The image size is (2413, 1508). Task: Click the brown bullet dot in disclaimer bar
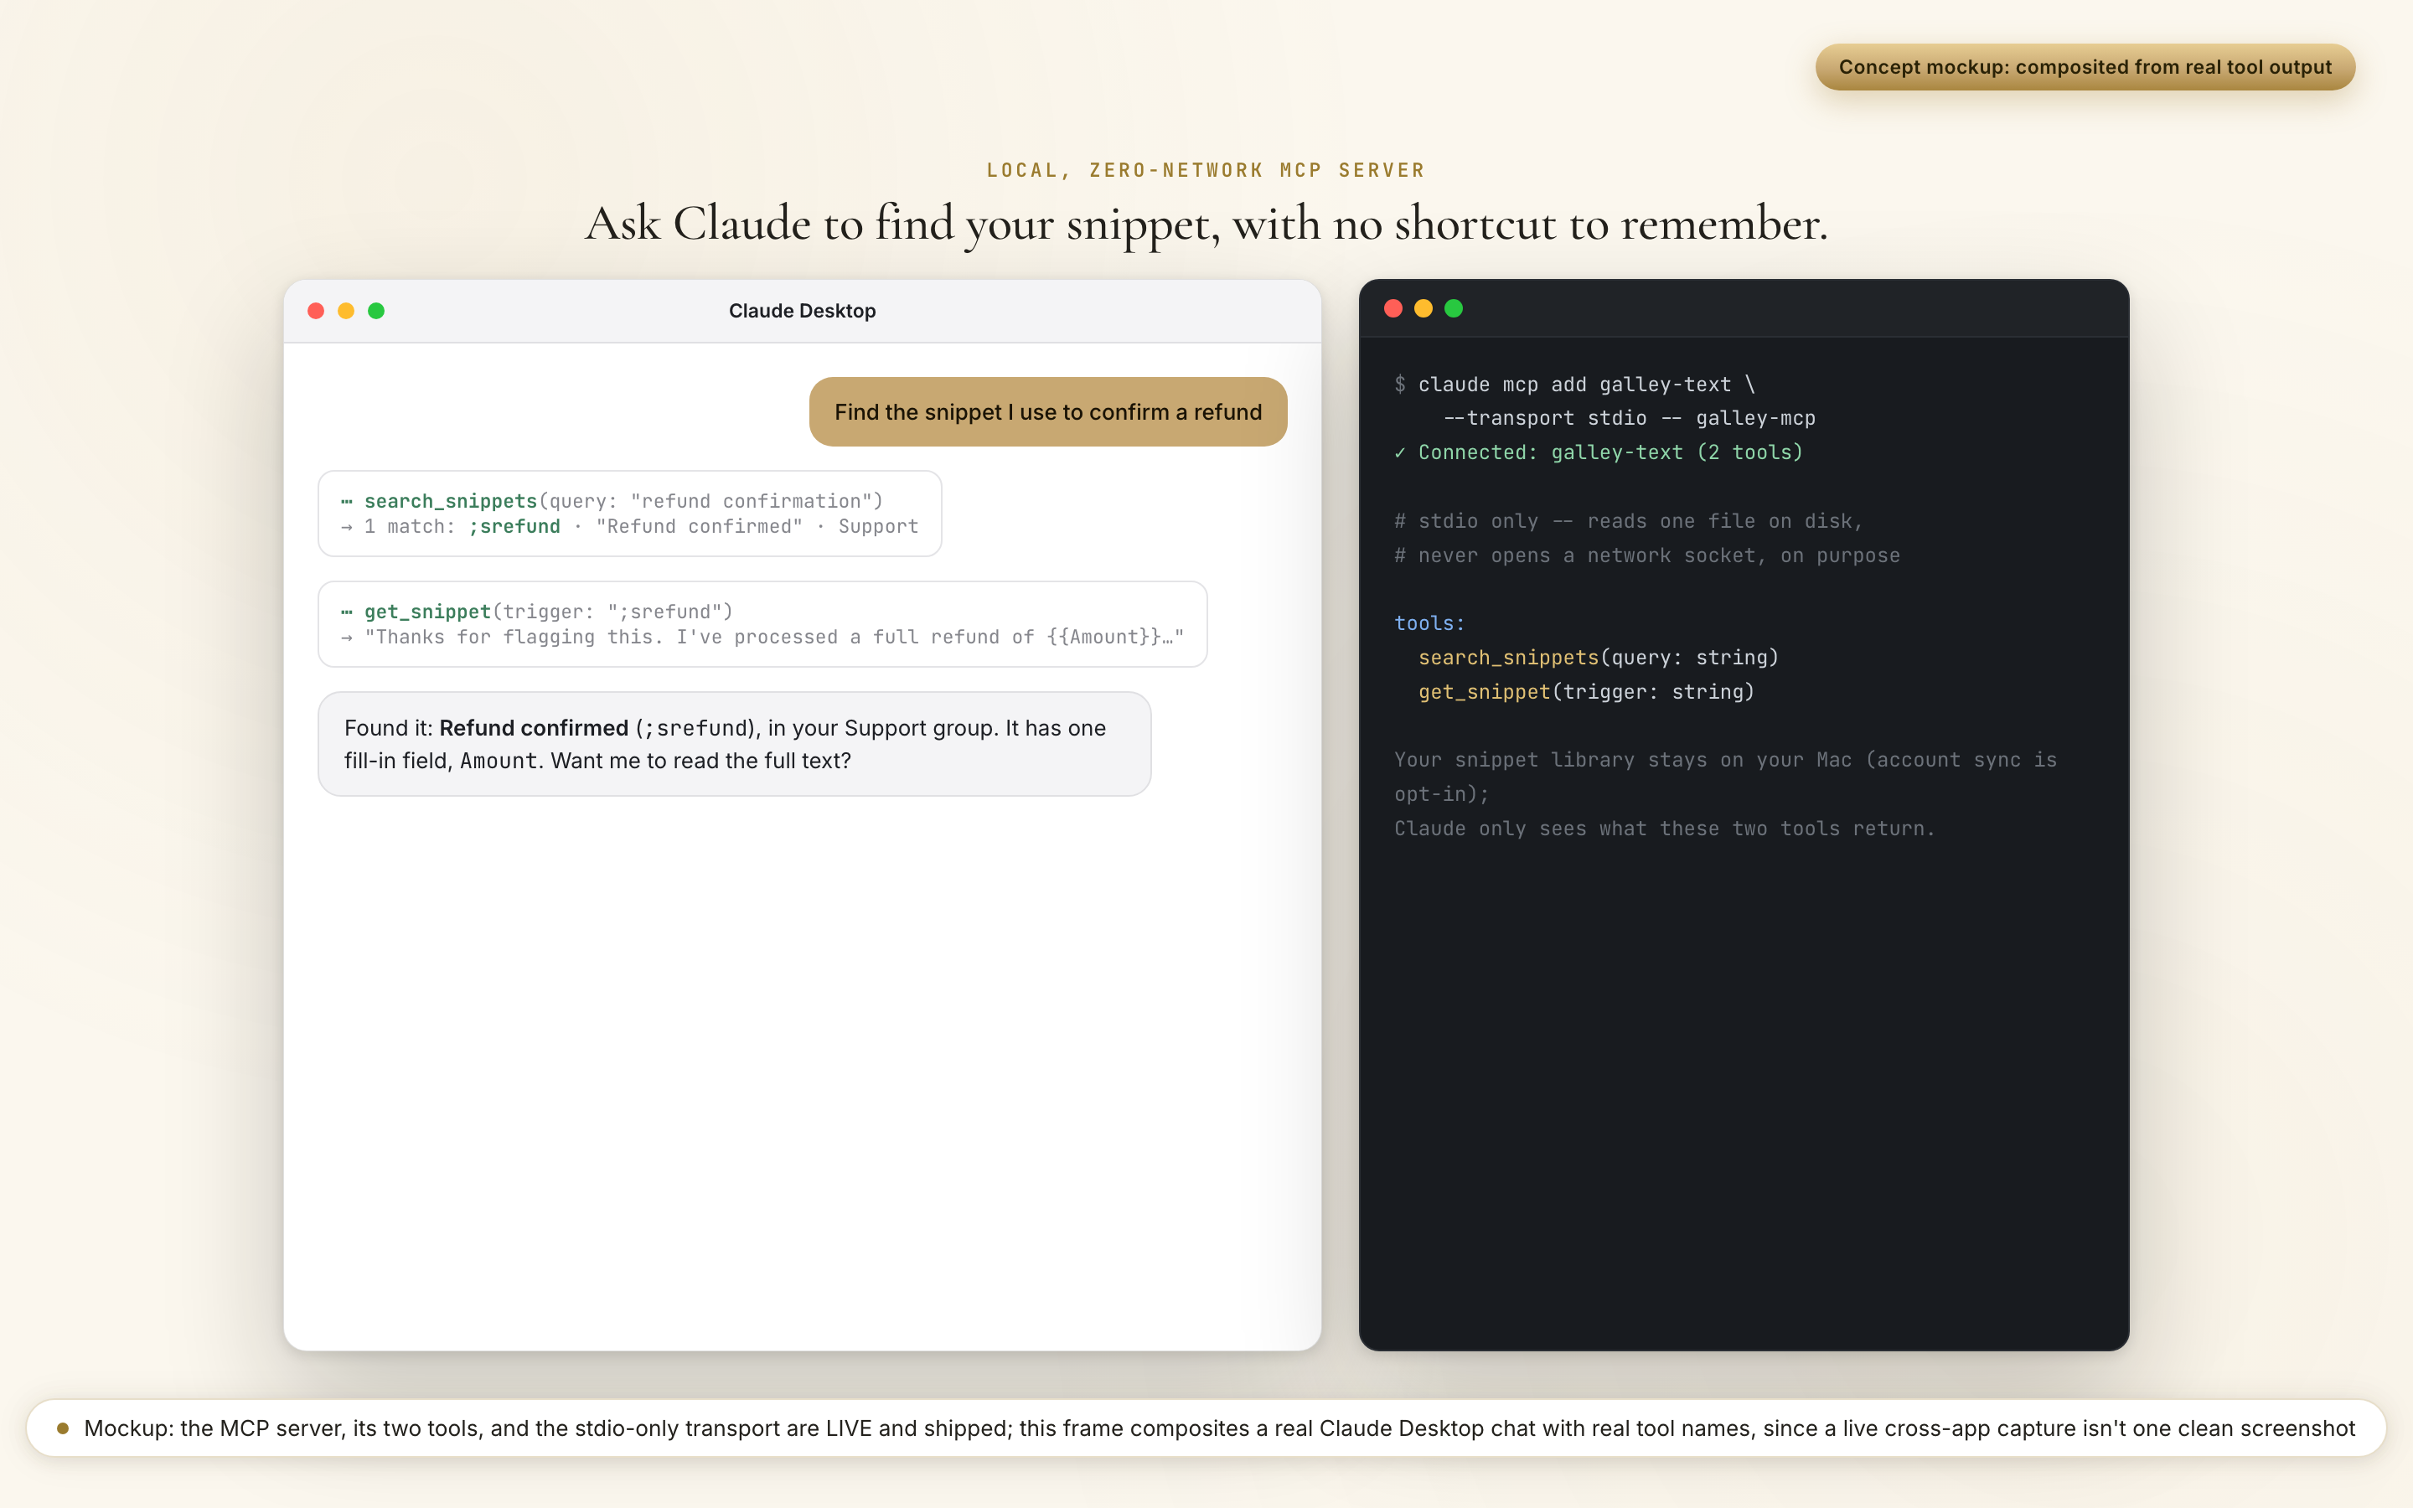point(63,1428)
